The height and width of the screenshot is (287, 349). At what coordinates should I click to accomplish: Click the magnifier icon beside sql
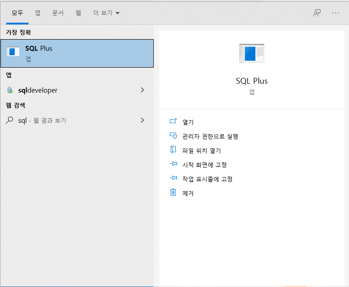[9, 120]
